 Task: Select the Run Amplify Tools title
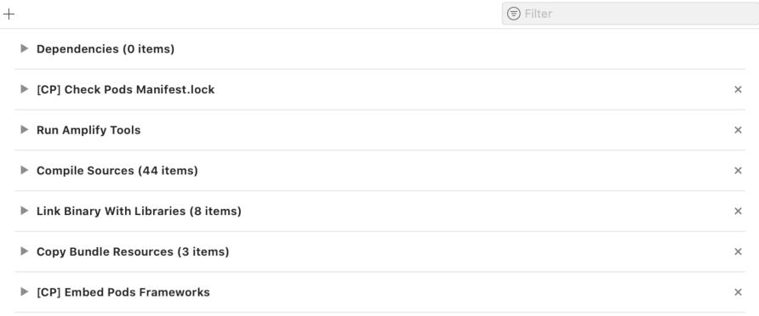point(88,131)
